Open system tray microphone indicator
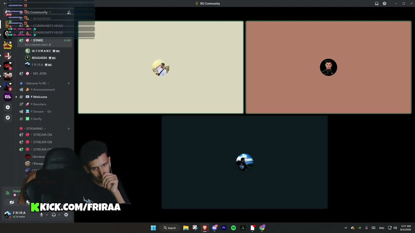The height and width of the screenshot is (233, 415). click(x=366, y=228)
